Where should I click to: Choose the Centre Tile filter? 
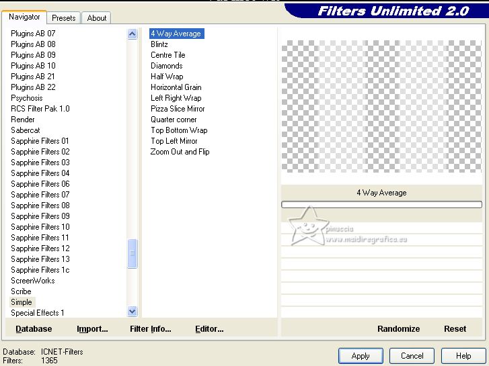167,55
